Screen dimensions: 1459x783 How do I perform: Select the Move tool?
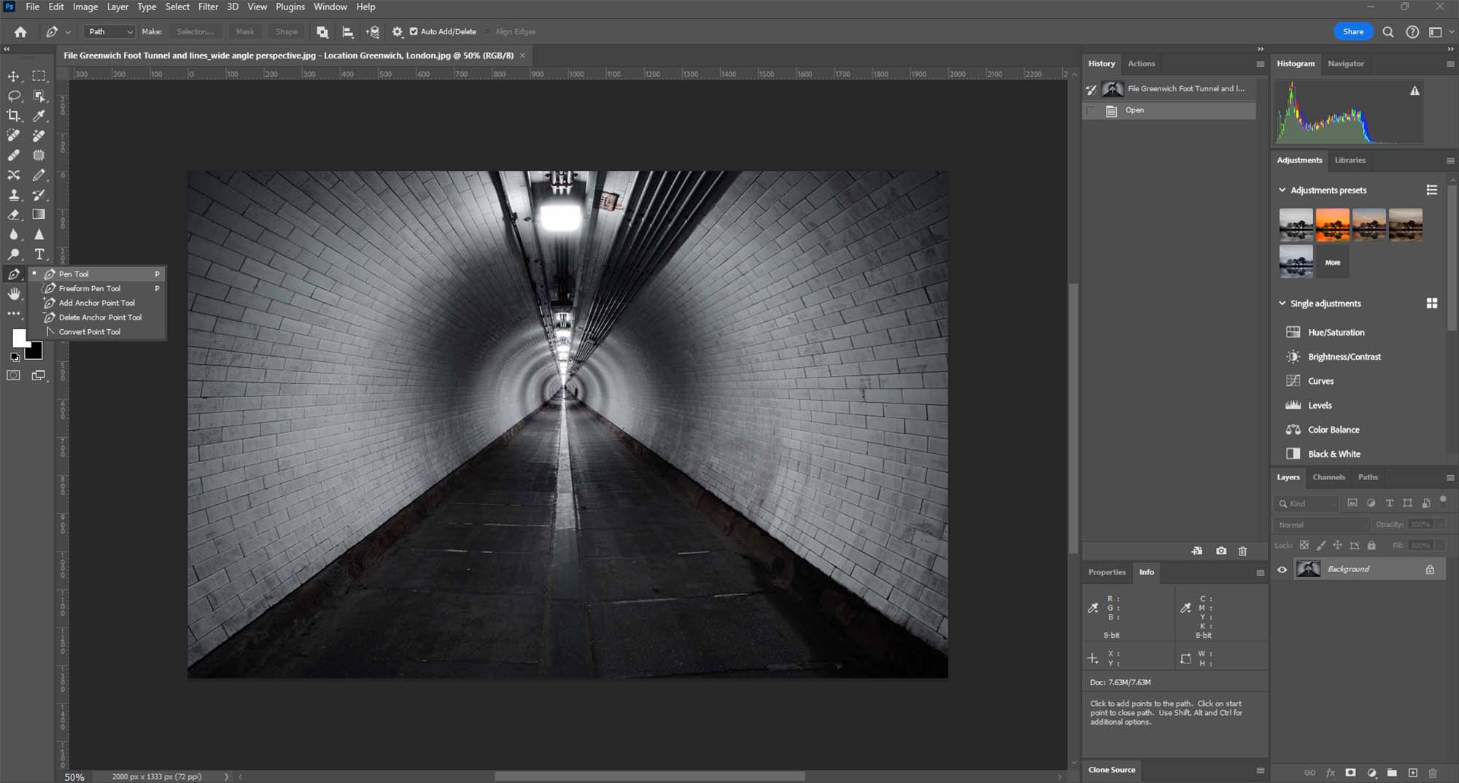[14, 76]
